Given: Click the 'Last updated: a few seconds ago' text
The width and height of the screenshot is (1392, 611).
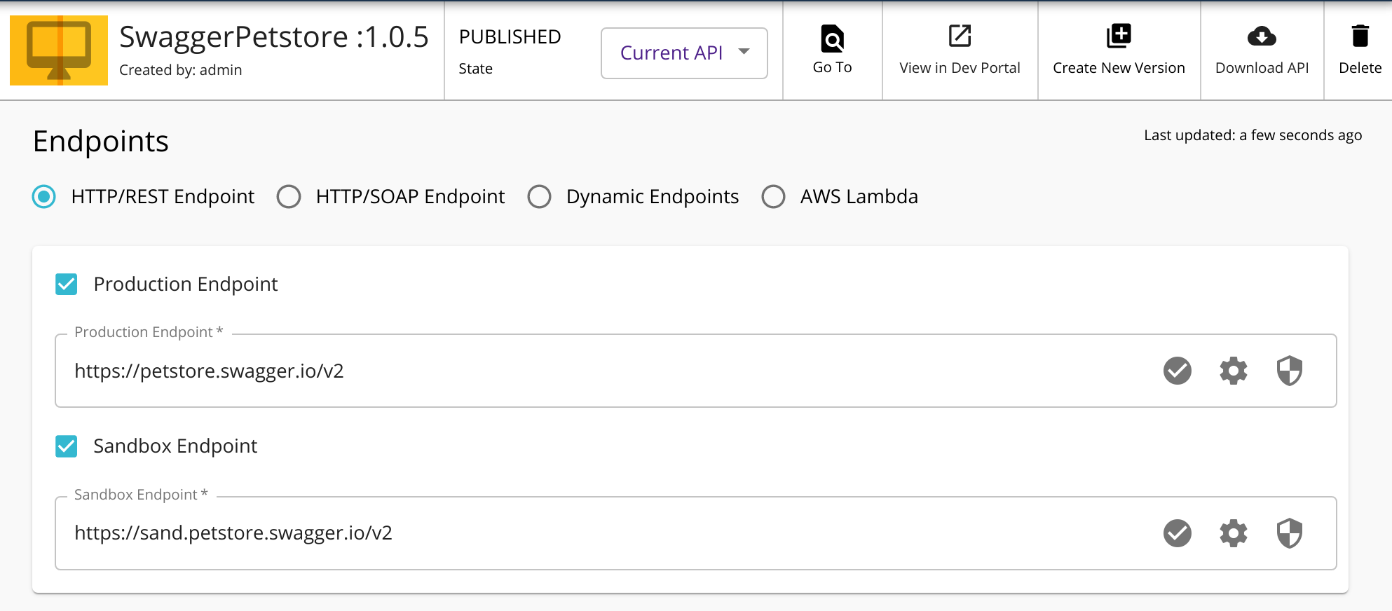Looking at the screenshot, I should tap(1253, 135).
